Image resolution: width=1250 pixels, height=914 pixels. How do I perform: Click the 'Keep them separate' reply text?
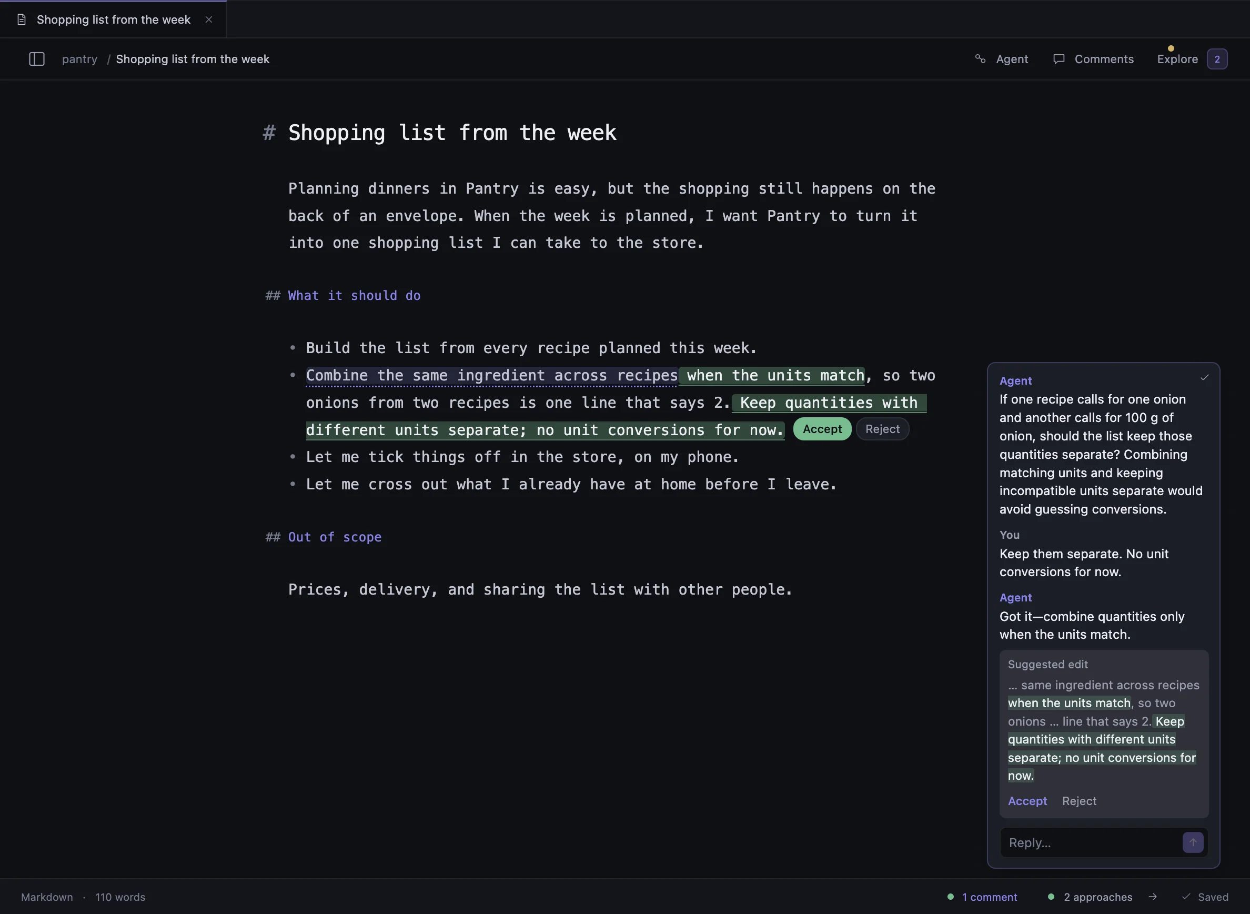tap(1084, 563)
